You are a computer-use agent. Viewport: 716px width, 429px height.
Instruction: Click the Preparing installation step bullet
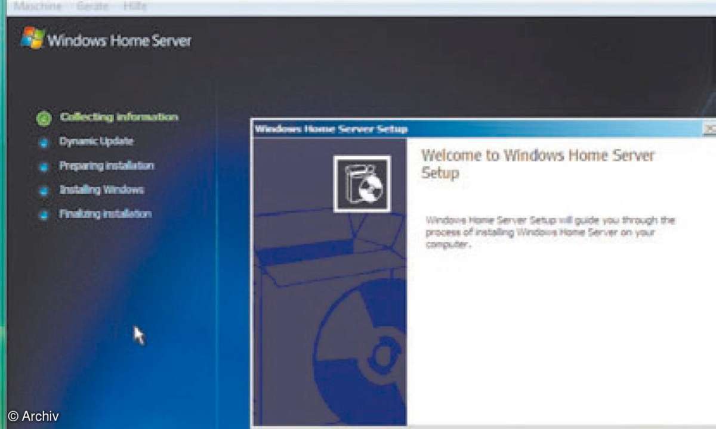(x=44, y=167)
